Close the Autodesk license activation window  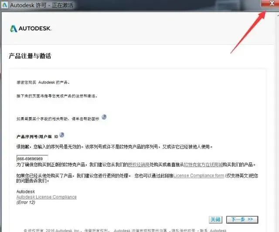pos(271,3)
